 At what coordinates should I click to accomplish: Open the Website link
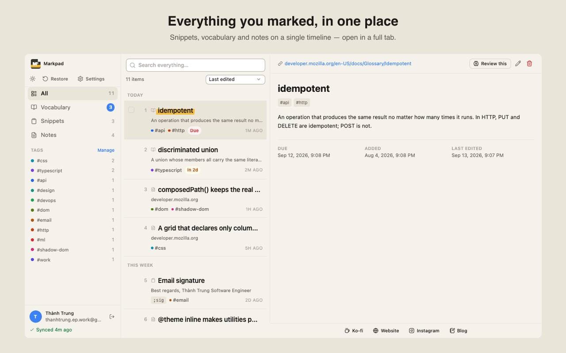(x=386, y=330)
